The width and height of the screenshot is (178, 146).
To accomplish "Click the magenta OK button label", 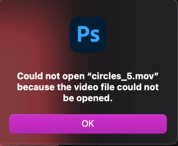I will (x=88, y=124).
